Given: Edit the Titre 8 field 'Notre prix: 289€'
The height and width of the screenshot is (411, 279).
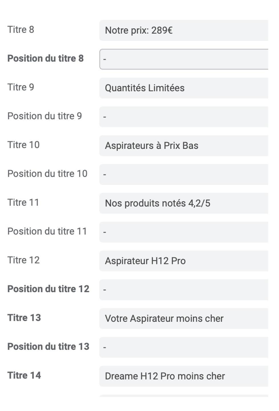Looking at the screenshot, I should pyautogui.click(x=184, y=30).
